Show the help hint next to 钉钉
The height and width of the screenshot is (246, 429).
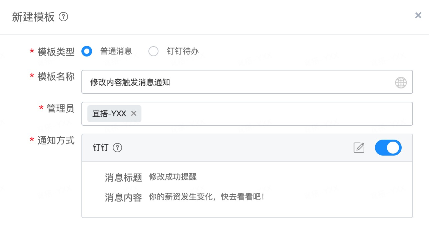117,148
